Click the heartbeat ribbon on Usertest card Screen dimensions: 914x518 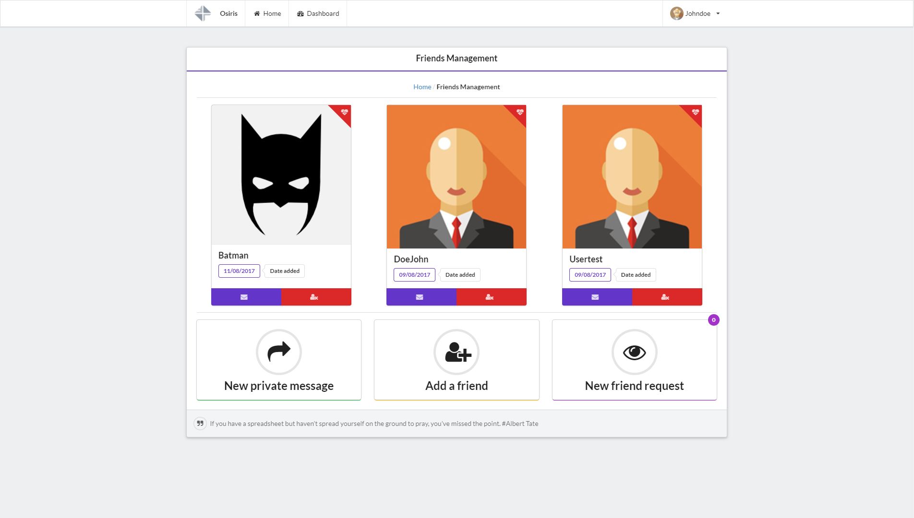click(x=695, y=112)
